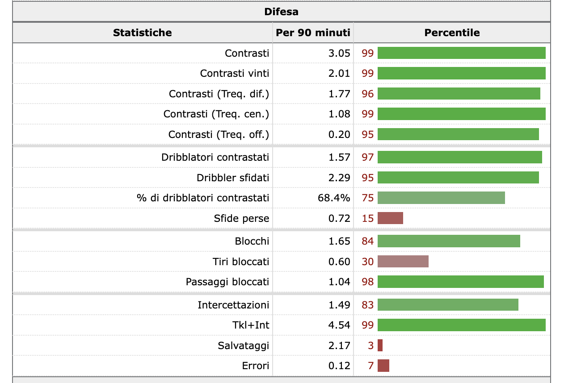Click the Passaggi bloccati label
The height and width of the screenshot is (383, 581).
227,282
